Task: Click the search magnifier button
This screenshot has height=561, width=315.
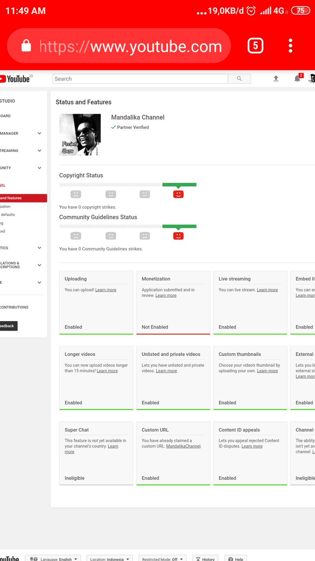Action: point(239,79)
